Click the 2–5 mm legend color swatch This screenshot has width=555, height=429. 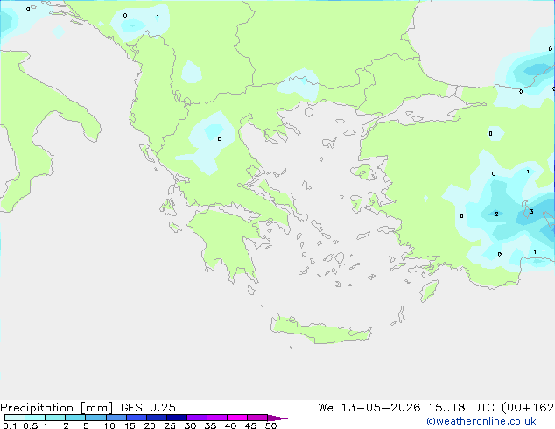75,418
